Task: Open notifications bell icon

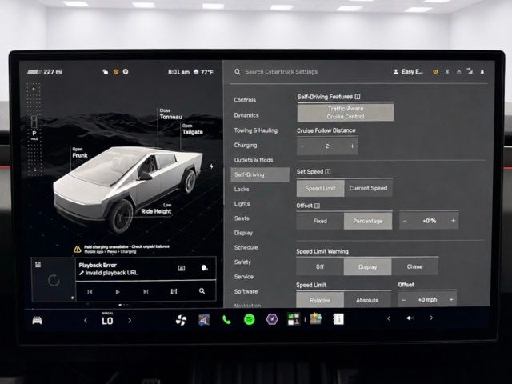Action: pyautogui.click(x=482, y=72)
